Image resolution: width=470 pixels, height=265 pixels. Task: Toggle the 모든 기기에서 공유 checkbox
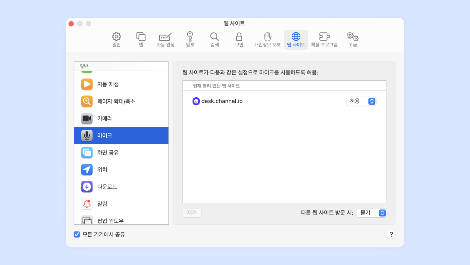click(x=77, y=234)
